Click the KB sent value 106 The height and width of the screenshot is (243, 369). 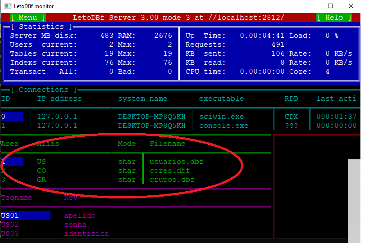278,54
